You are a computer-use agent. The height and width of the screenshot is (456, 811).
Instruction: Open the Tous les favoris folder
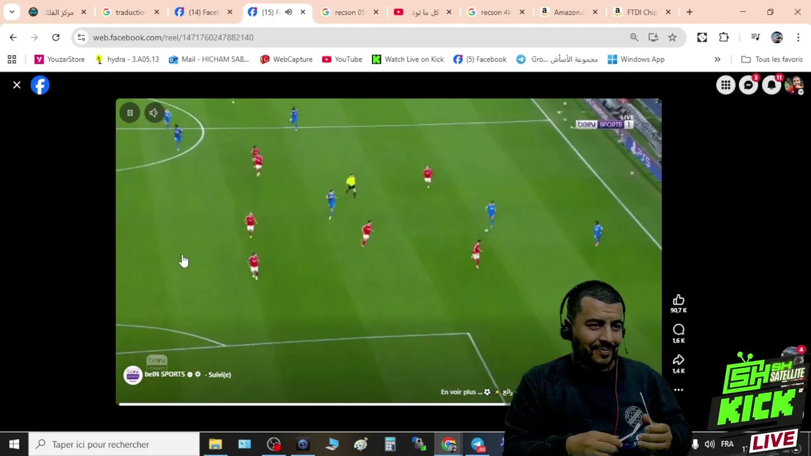[772, 60]
